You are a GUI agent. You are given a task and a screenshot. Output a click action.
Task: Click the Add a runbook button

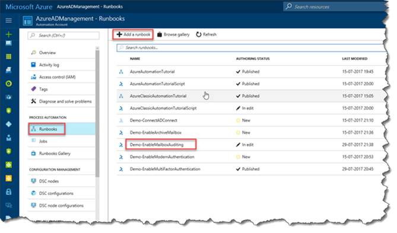click(x=133, y=34)
